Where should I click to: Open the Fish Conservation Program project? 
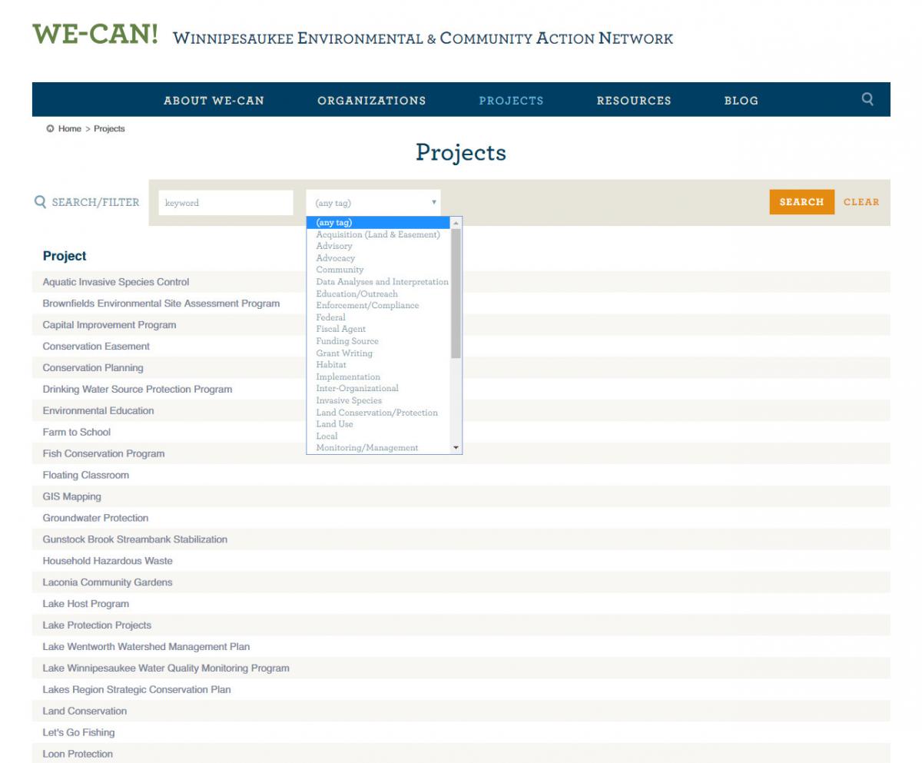pos(104,454)
